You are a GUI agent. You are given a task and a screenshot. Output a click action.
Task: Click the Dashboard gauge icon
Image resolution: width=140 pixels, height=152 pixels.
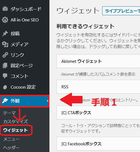[x=5, y=9]
